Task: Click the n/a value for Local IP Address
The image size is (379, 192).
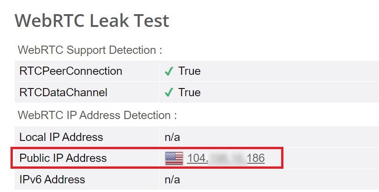Action: (172, 137)
